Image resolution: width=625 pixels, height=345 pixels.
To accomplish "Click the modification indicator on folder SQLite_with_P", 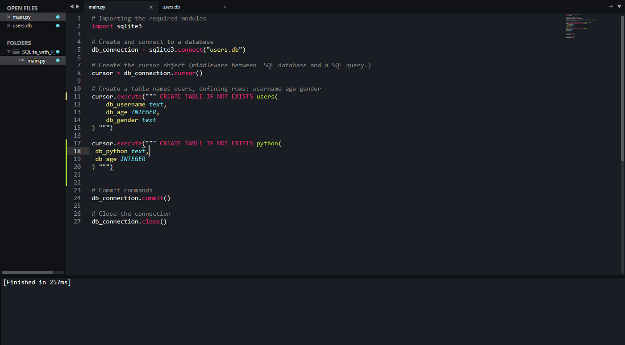I will 57,52.
